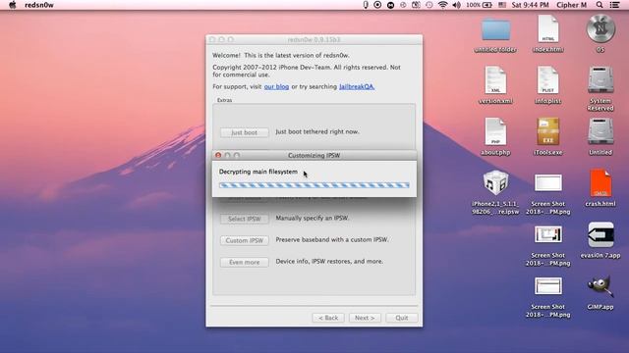The image size is (629, 353).
Task: Click the Even more button
Action: click(245, 262)
